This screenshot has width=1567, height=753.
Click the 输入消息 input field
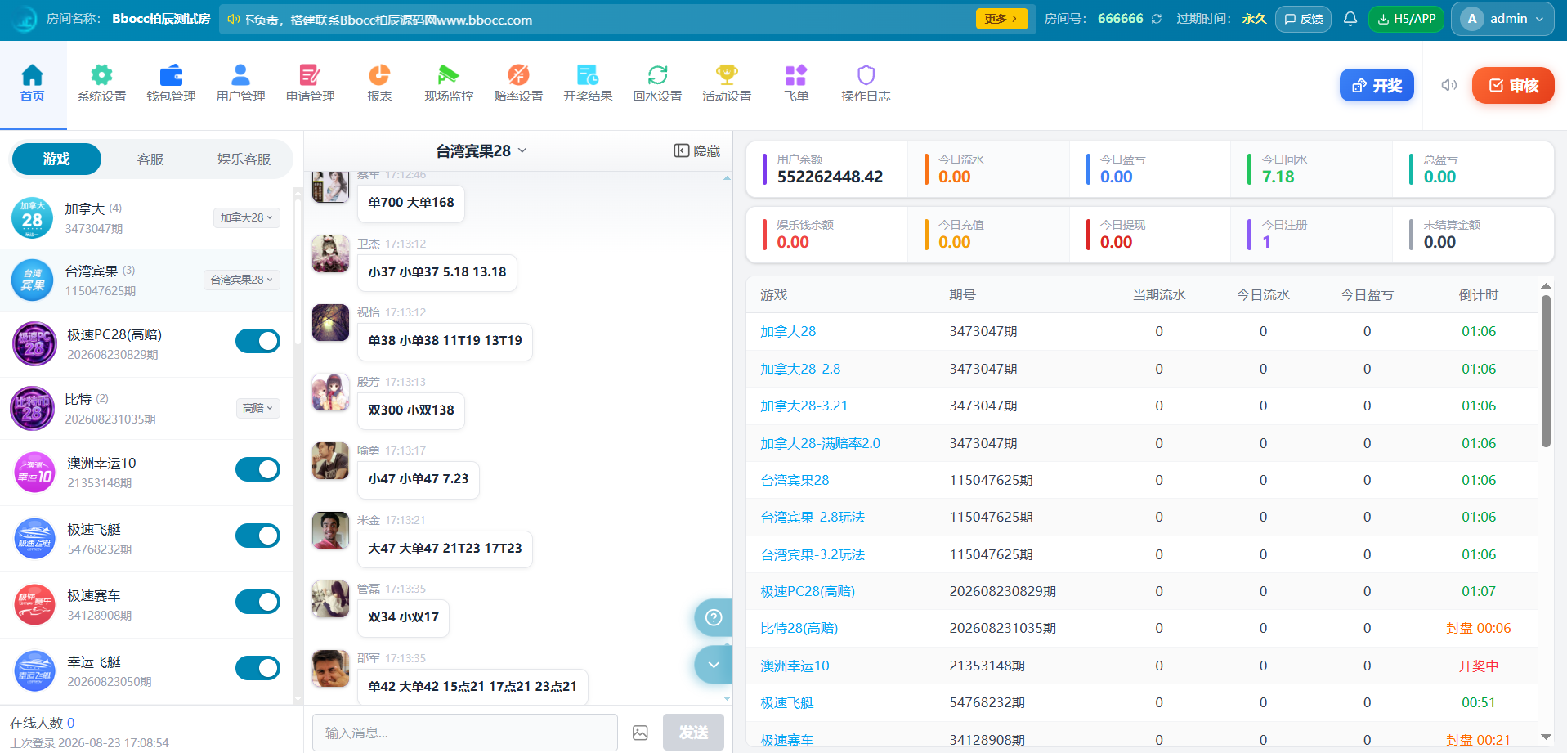(464, 733)
